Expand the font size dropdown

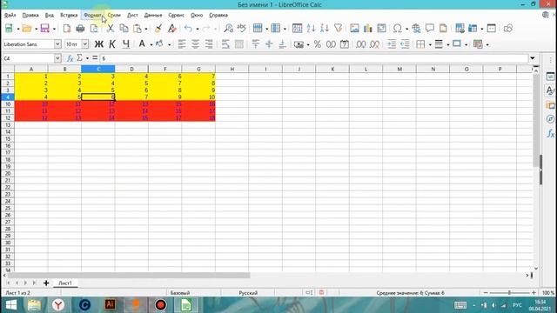[85, 44]
